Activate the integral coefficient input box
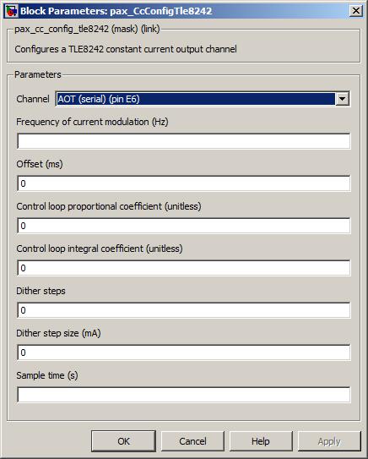368x459 pixels. [183, 268]
